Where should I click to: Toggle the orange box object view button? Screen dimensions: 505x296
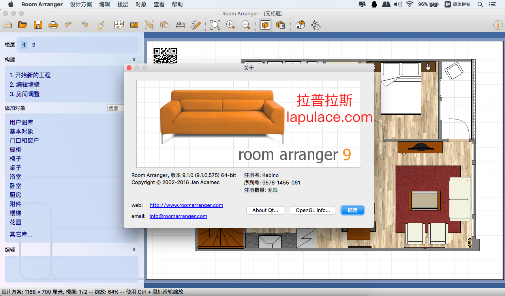(x=266, y=25)
